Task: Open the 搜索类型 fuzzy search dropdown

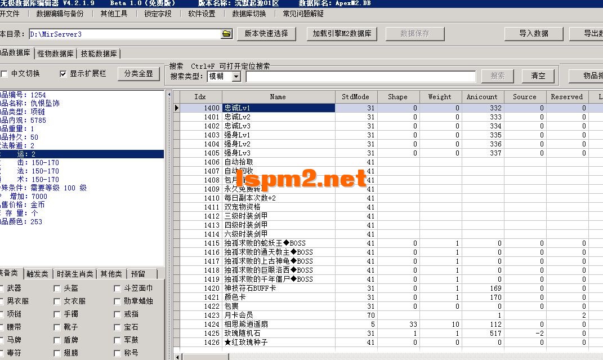Action: coord(236,75)
